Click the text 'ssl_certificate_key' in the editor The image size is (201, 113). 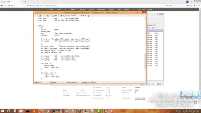49,49
